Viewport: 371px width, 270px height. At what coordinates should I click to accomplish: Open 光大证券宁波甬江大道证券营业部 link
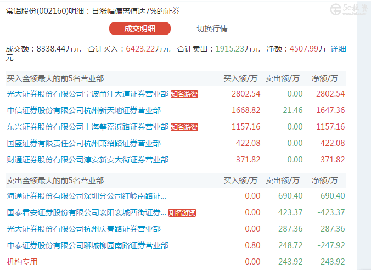87,94
